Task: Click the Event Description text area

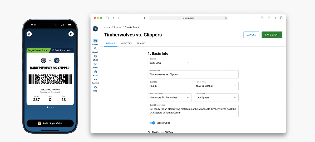Action: [x=193, y=111]
